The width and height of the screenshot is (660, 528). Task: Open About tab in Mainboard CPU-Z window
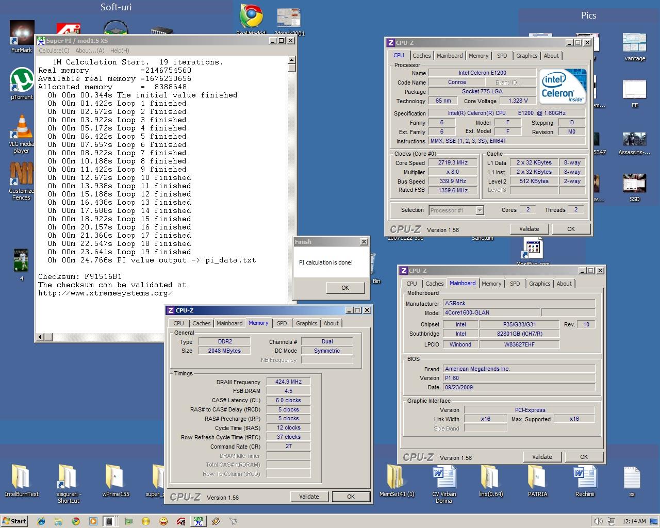[564, 284]
